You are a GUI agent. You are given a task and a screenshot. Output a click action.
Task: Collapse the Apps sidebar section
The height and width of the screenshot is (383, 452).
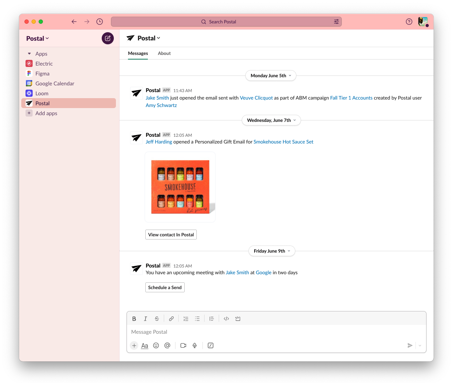[29, 54]
